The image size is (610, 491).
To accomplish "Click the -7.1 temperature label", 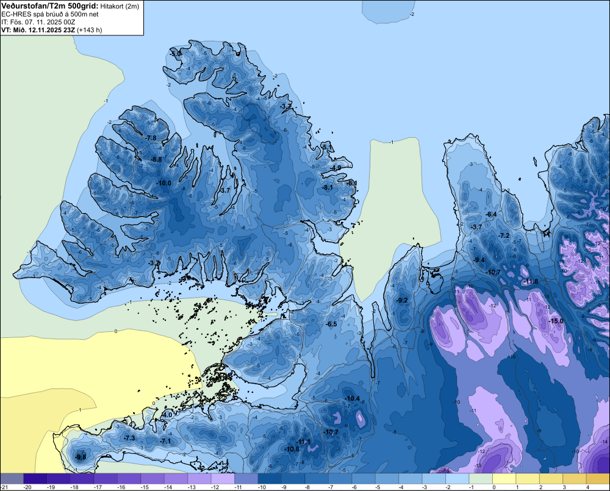I will pos(165,441).
